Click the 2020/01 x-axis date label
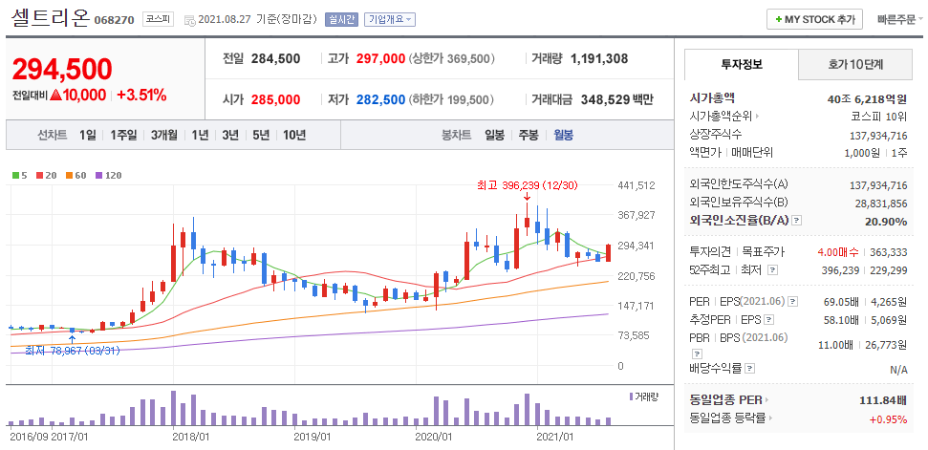Image resolution: width=928 pixels, height=450 pixels. tap(435, 437)
